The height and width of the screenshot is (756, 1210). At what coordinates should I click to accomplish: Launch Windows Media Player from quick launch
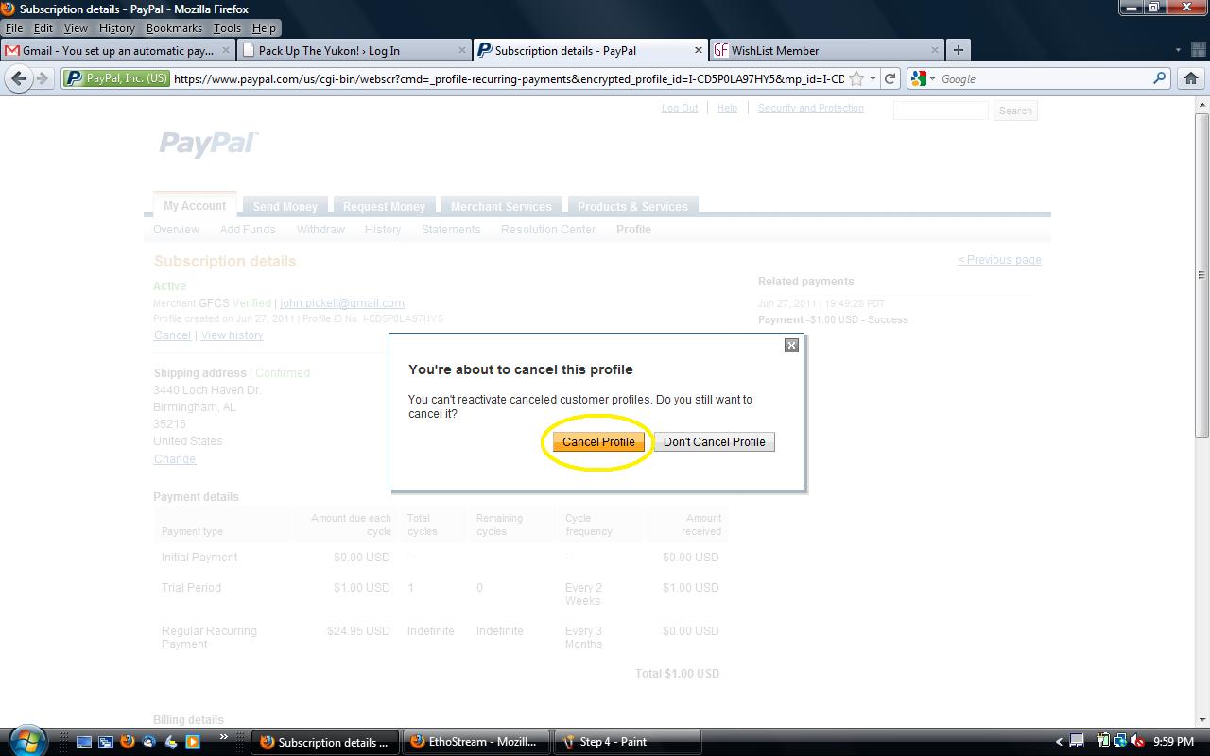[x=193, y=742]
